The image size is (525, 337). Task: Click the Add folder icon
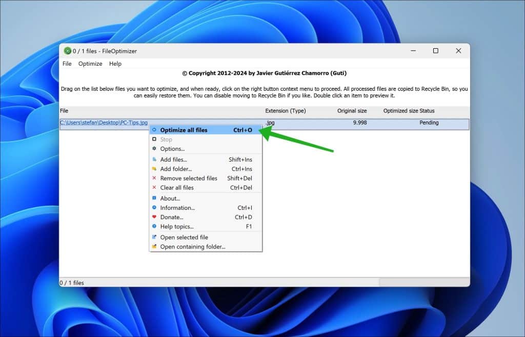(154, 168)
